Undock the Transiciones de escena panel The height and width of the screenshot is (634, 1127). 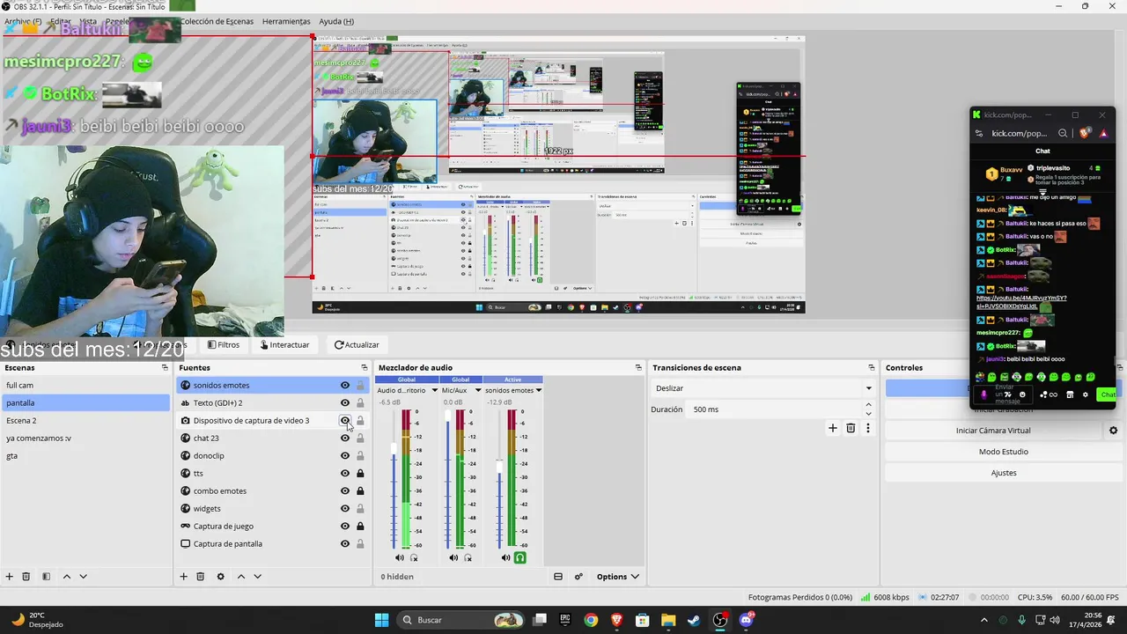871,368
